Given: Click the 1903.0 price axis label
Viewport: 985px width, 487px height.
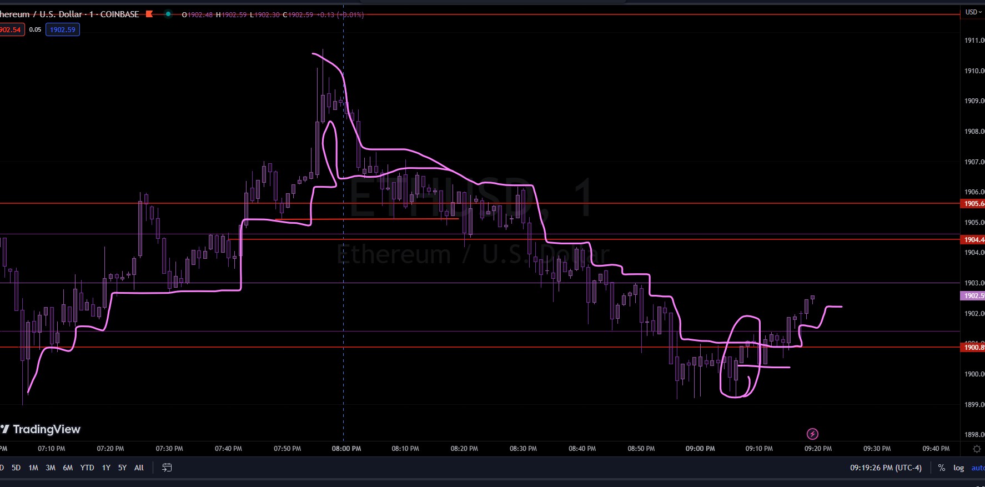Looking at the screenshot, I should 974,283.
